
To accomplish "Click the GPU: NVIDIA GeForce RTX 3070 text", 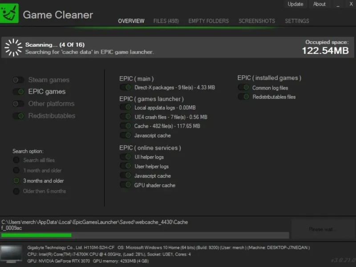I will tap(59, 261).
